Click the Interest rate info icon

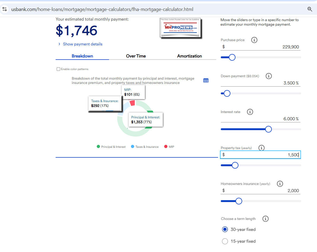250,112
